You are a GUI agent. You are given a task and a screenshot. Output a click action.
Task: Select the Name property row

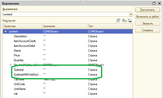click(68, 51)
